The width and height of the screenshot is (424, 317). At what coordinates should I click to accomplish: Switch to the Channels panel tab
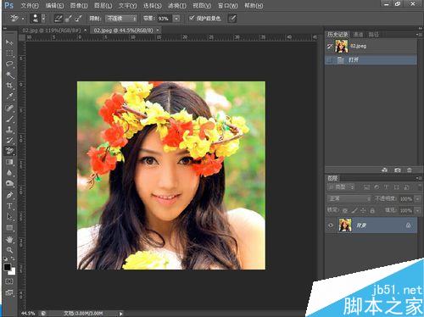point(358,35)
